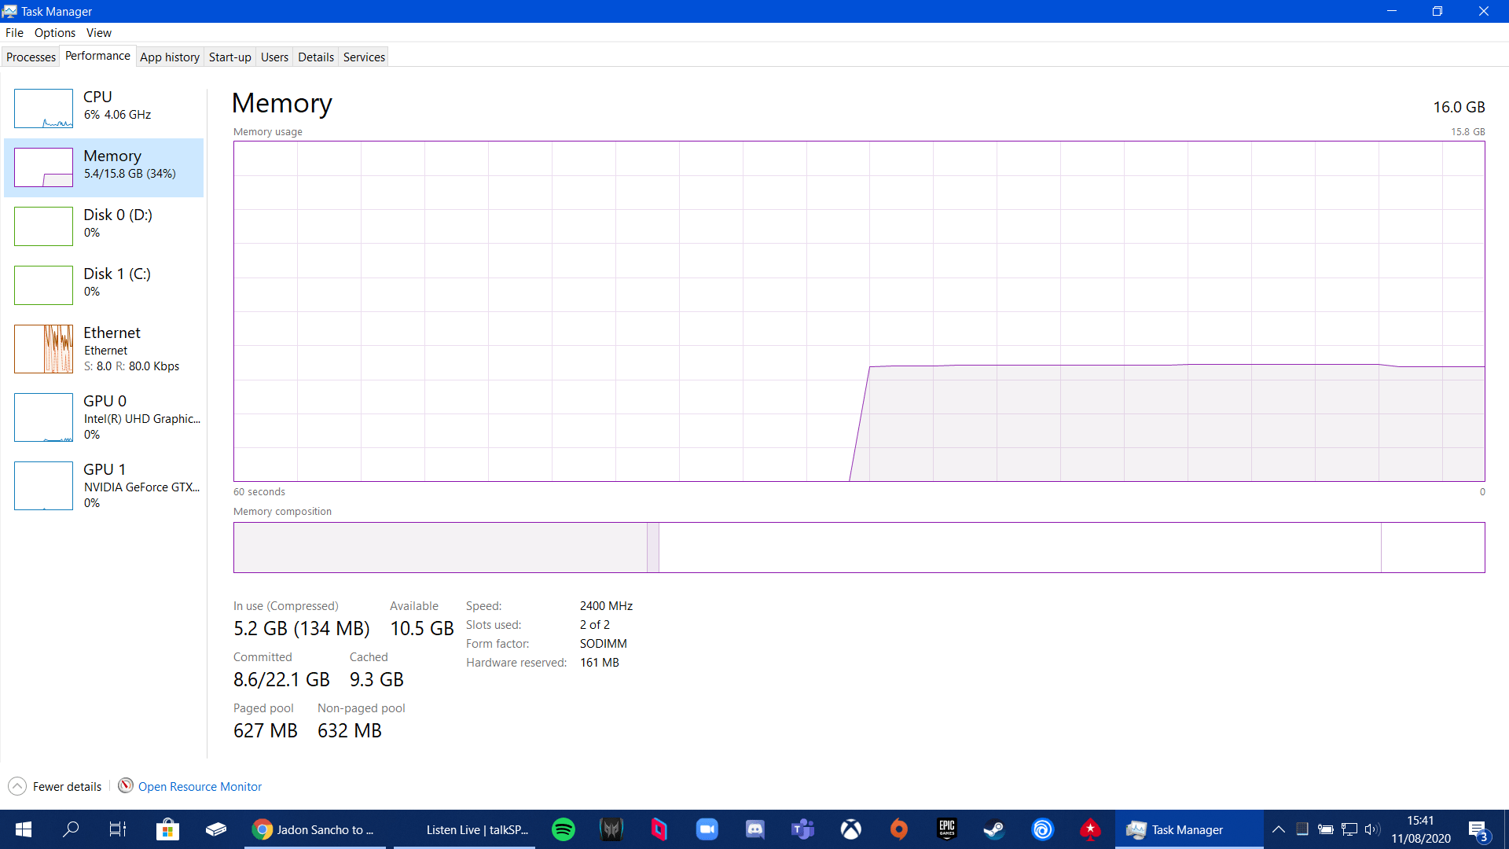The image size is (1509, 849).
Task: Open Microsoft Teams from the taskbar
Action: pyautogui.click(x=802, y=829)
